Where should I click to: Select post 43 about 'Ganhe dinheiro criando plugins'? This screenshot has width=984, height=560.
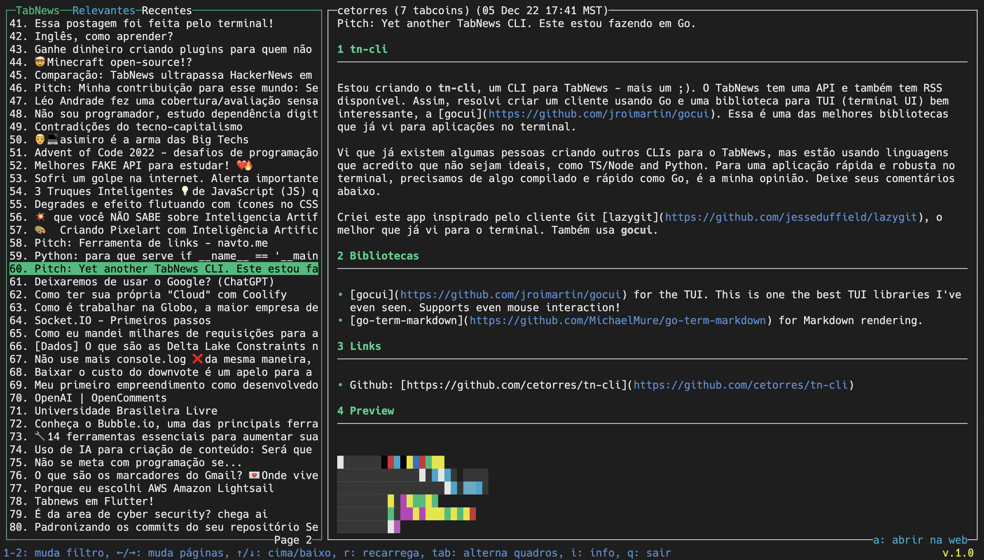point(164,49)
